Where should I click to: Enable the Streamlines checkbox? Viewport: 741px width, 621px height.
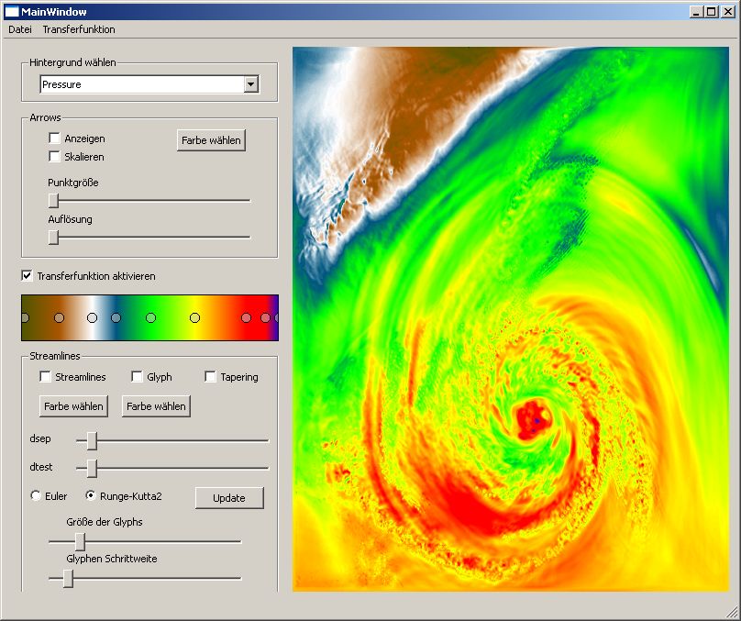(x=46, y=377)
